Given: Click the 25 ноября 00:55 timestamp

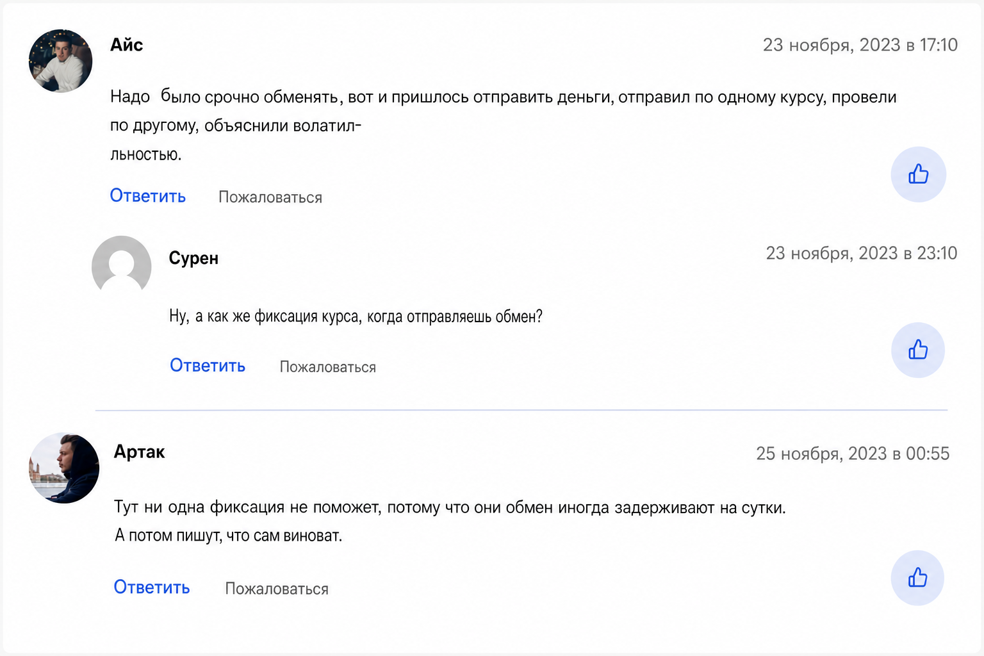Looking at the screenshot, I should pyautogui.click(x=853, y=454).
